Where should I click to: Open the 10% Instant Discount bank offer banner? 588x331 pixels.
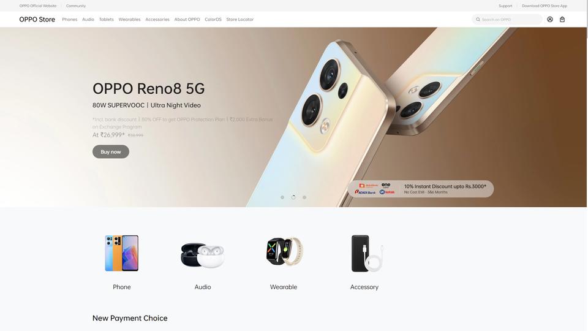pos(421,189)
